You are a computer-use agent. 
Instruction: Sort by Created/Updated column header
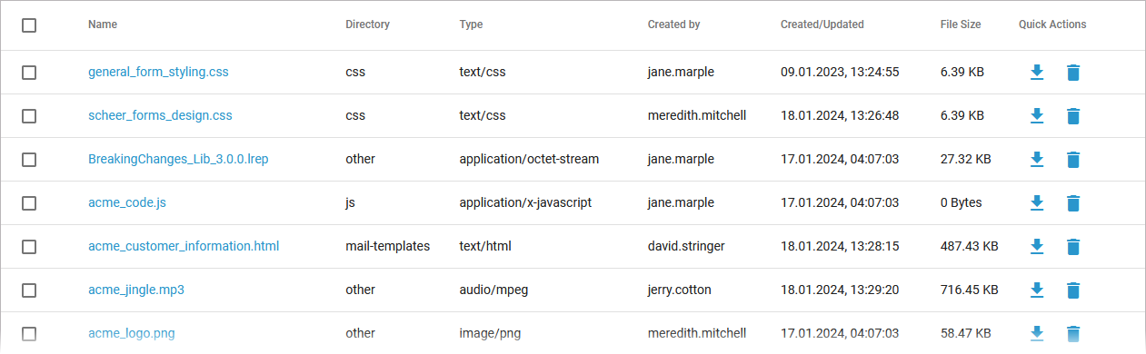coord(822,25)
